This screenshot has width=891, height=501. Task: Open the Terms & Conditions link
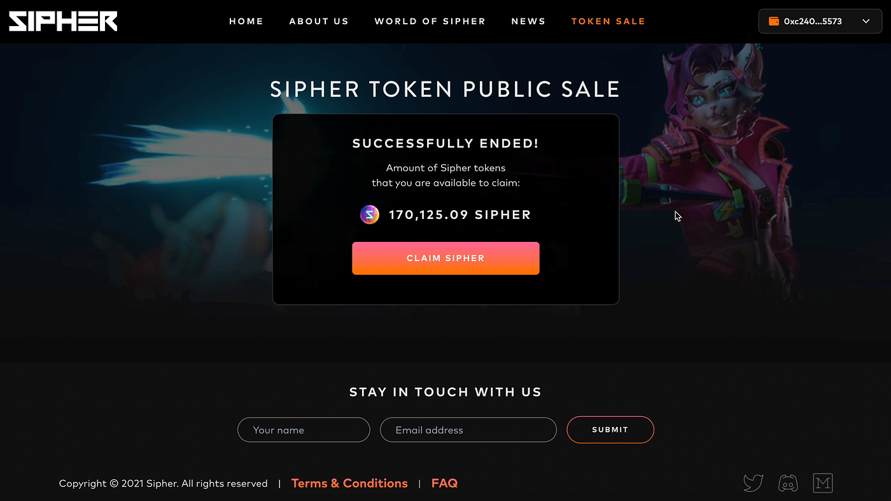point(349,483)
